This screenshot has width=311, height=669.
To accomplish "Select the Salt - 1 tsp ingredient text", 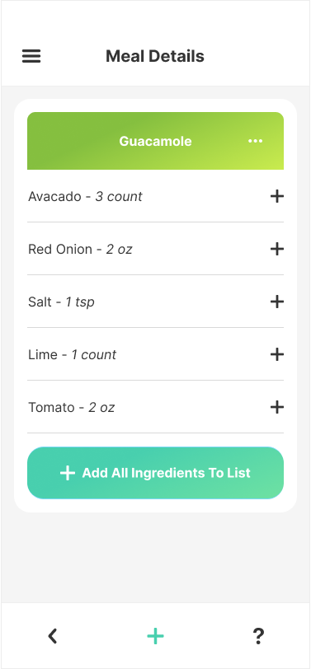I will click(61, 302).
